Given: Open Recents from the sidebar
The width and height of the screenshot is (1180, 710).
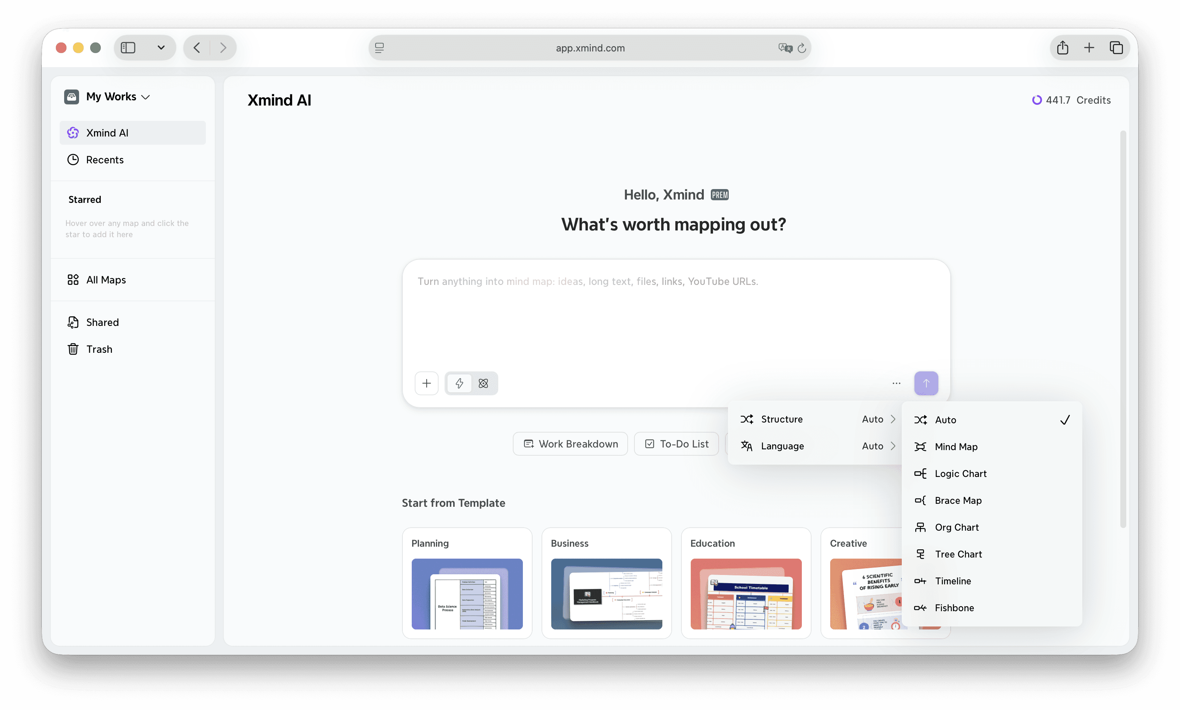Looking at the screenshot, I should (x=132, y=159).
